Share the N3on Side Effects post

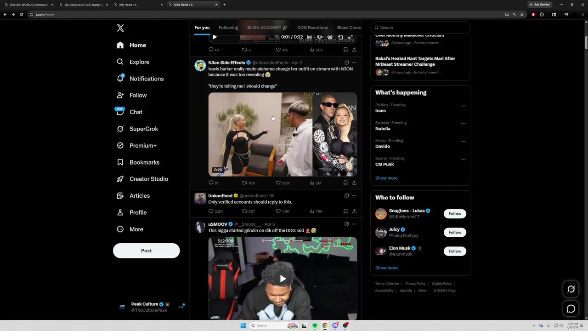pos(354,183)
